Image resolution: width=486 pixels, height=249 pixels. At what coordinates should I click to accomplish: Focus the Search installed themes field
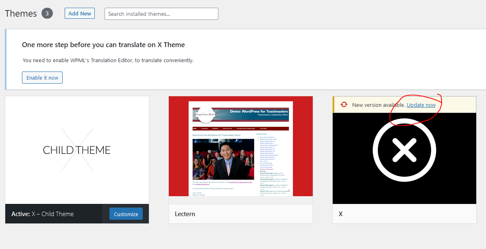click(161, 14)
